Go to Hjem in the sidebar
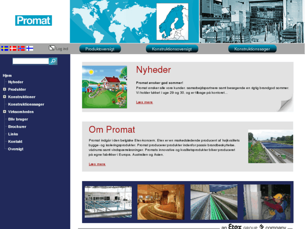This screenshot has width=305, height=229. point(7,76)
